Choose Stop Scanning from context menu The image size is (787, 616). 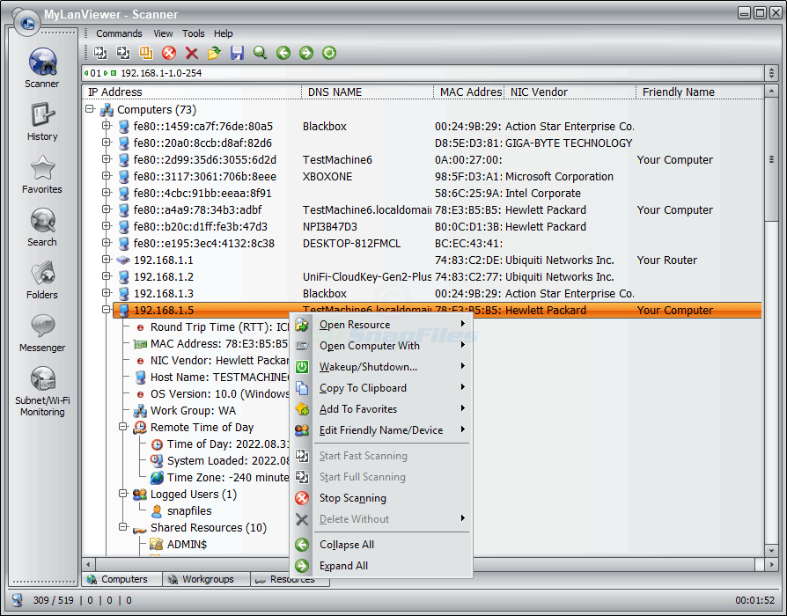tap(352, 498)
